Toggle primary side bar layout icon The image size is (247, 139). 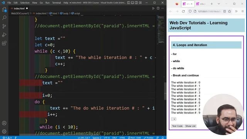coord(129,3)
